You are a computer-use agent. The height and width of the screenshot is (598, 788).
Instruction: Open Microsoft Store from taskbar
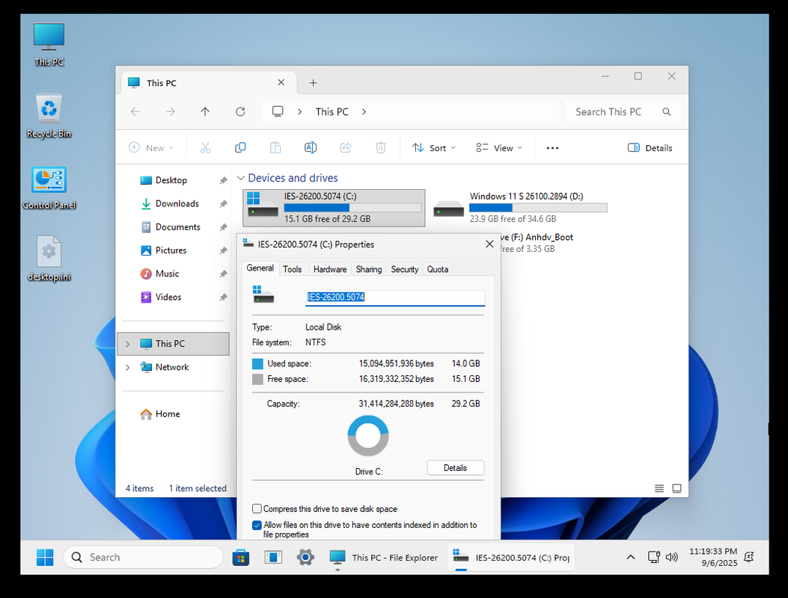(x=241, y=558)
